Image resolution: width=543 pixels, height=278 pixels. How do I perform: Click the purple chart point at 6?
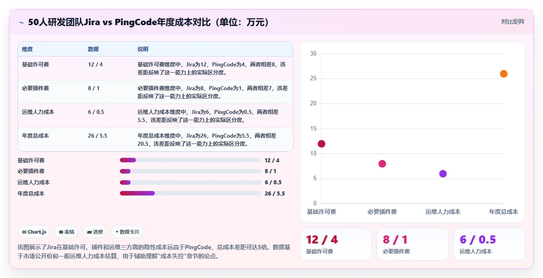click(x=443, y=174)
